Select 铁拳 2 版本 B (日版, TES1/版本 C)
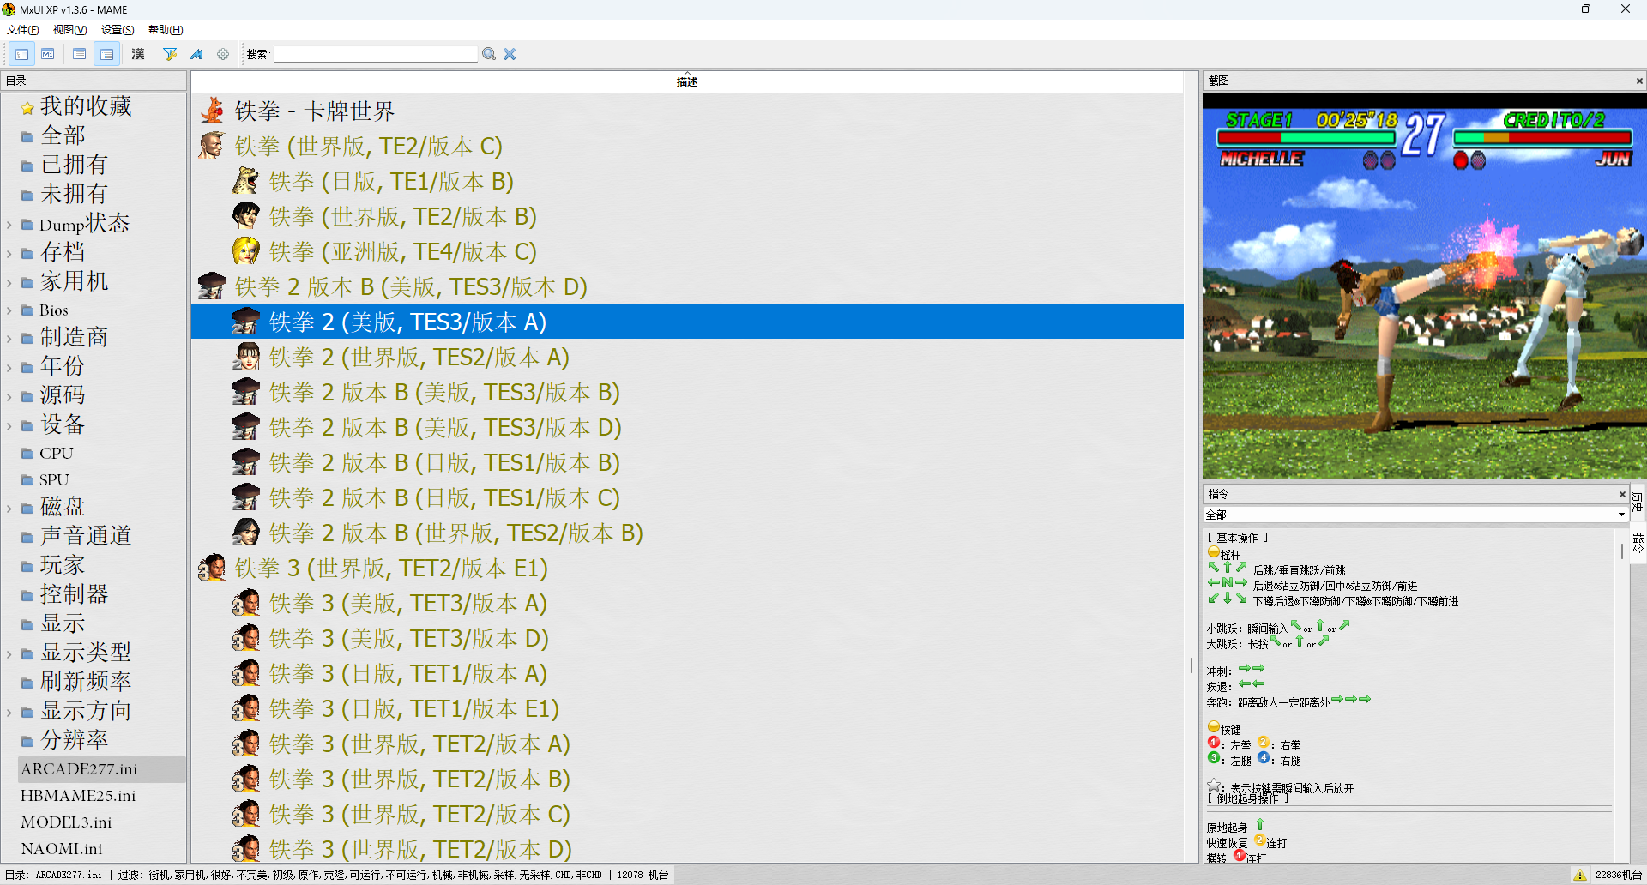The image size is (1647, 885). 687,497
